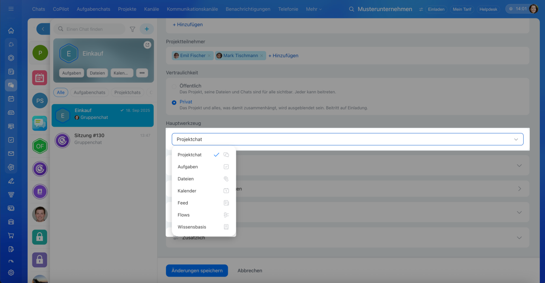Click the Einladen button in top bar
The width and height of the screenshot is (545, 283).
[436, 9]
